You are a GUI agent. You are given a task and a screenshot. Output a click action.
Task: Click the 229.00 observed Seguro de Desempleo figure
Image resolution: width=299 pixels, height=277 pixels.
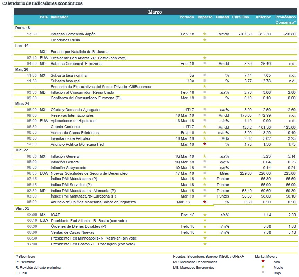click(246, 173)
